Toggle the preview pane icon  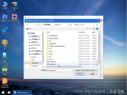coord(94,29)
